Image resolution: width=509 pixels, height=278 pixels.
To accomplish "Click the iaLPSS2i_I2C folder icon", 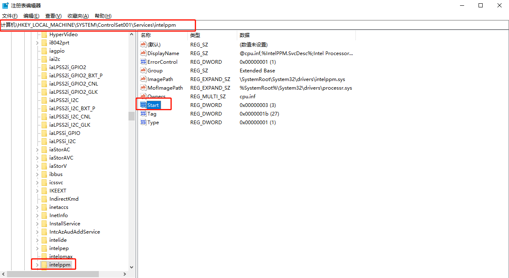I will coord(44,100).
